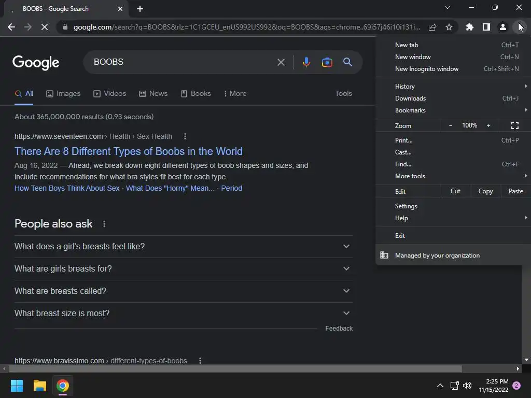
Task: Open options for the seventeen.com result
Action: (185, 136)
